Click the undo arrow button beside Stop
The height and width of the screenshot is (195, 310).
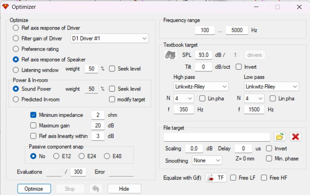pyautogui.click(x=96, y=189)
